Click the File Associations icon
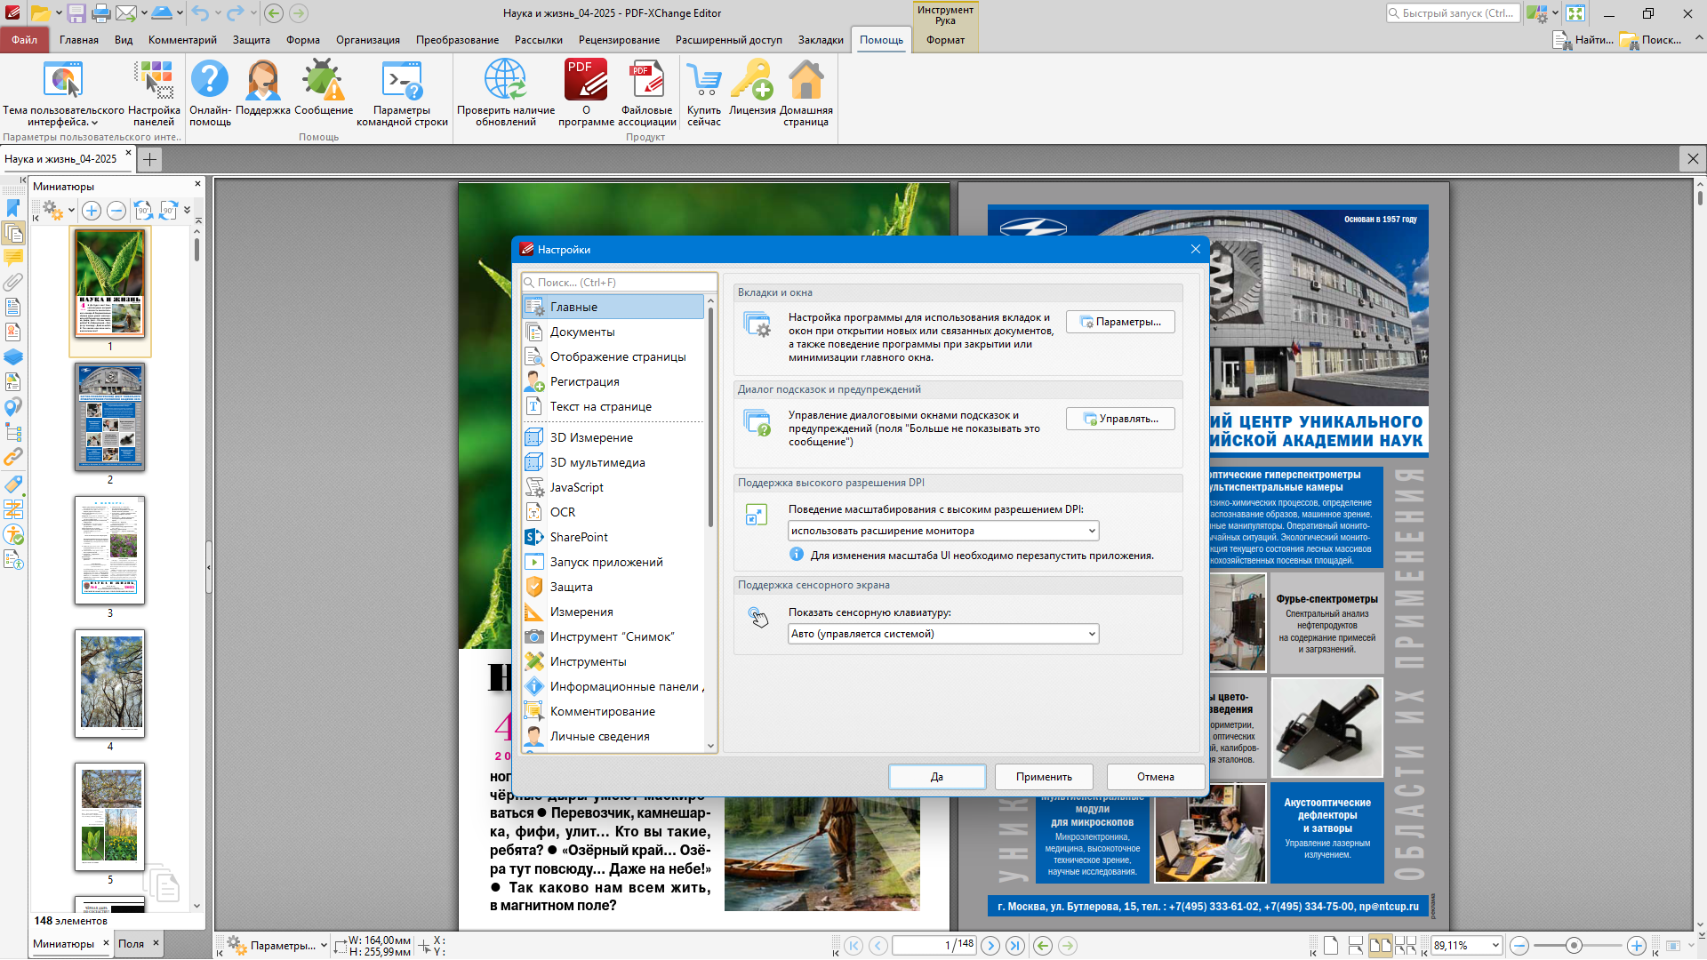 pyautogui.click(x=646, y=81)
